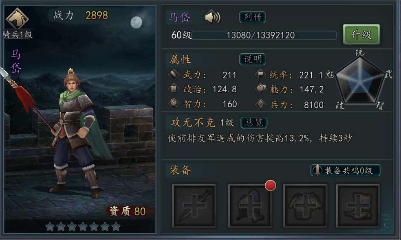401x240 pixels.
Task: Open the empty boots equipment slot
Action: [358, 205]
